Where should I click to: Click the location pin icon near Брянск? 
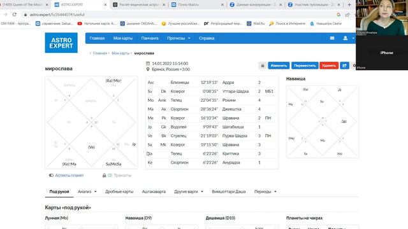tap(148, 69)
